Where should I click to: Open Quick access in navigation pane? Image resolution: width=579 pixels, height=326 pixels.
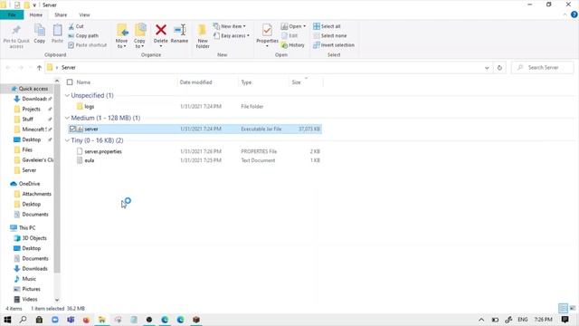(33, 89)
